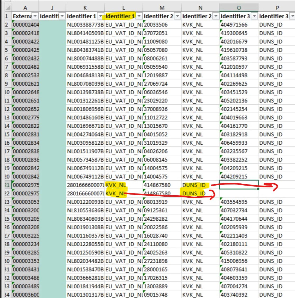Open the filter dropdown in column O header
This screenshot has height=298, width=295.
254,16
